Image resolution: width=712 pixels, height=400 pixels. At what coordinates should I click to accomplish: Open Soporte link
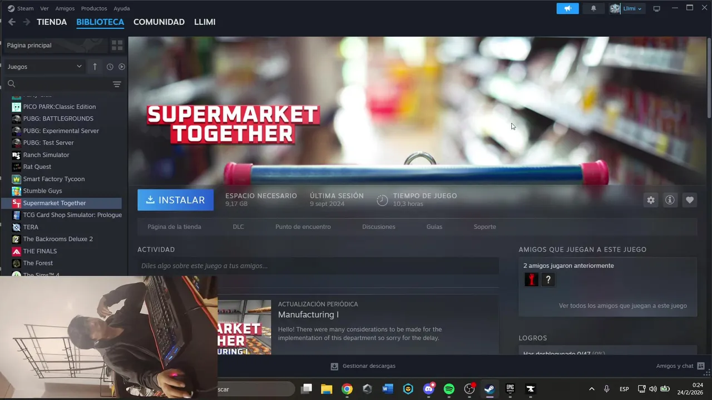click(x=484, y=227)
